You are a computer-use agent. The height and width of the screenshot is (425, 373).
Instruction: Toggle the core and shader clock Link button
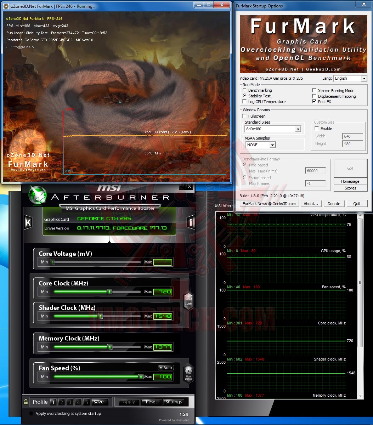(x=188, y=301)
